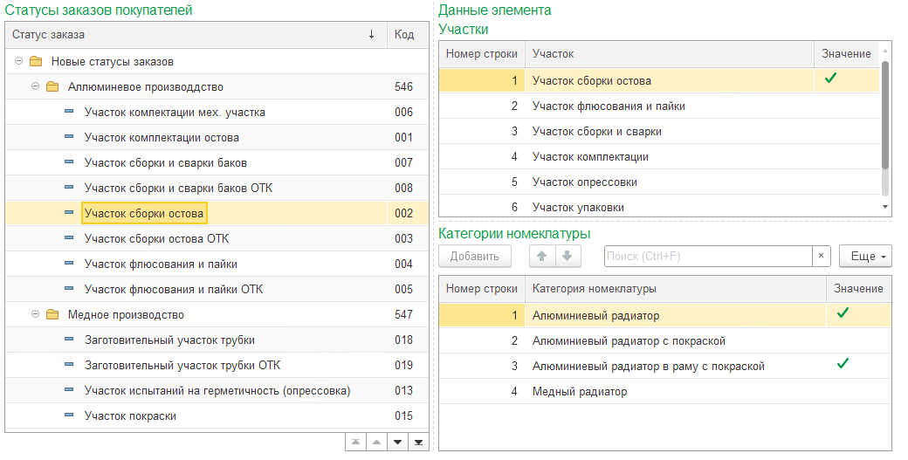Viewport: 908px width, 460px height.
Task: Jump to the list end using bottom arrow
Action: pyautogui.click(x=419, y=442)
